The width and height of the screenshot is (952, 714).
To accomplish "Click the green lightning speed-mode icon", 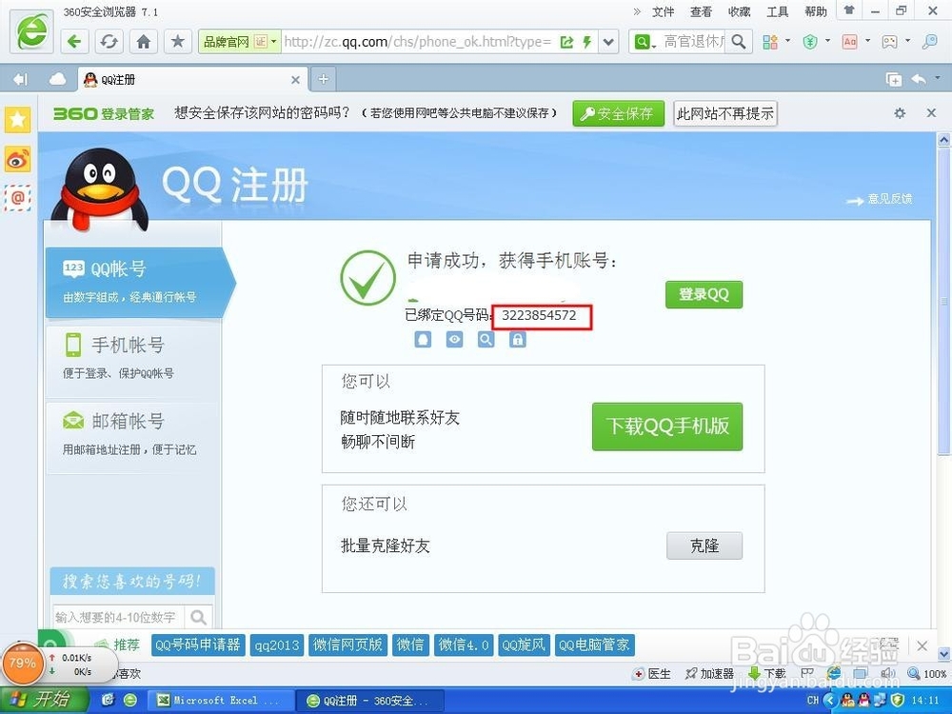I will [586, 42].
